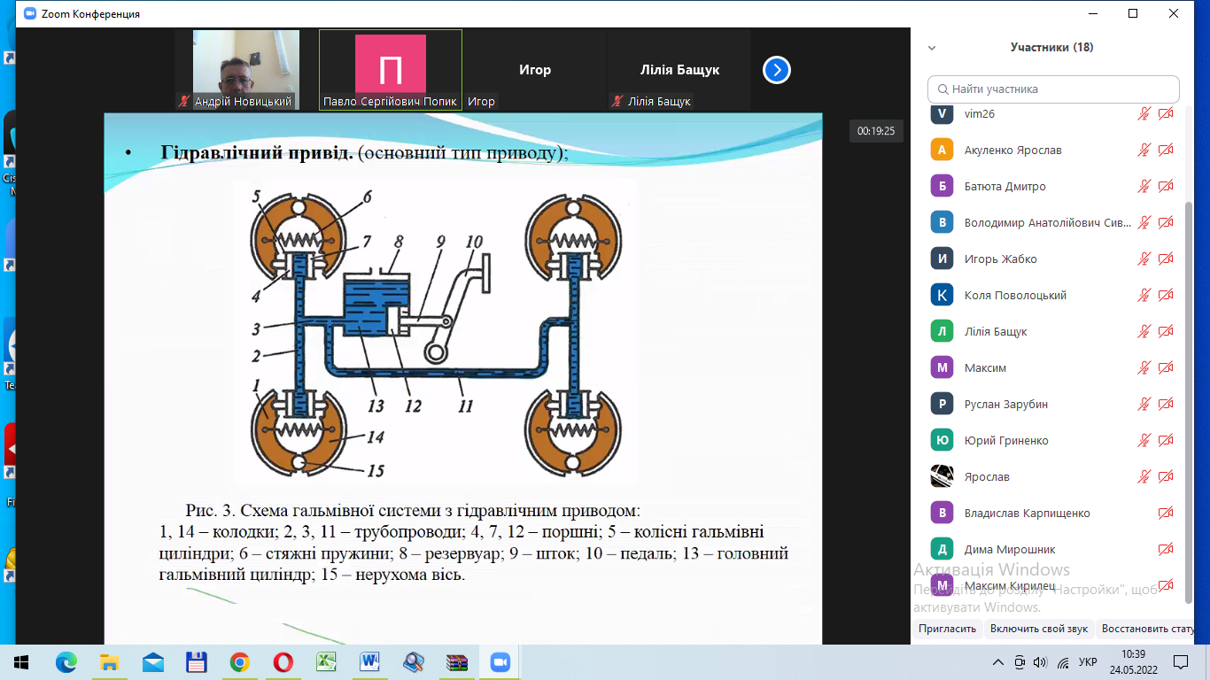
Task: Click the muted microphone icon for vim26
Action: pyautogui.click(x=1144, y=113)
